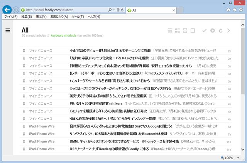The width and height of the screenshot is (247, 163).
Task: Bookmark the PR: minikura article
Action: (x=24, y=104)
